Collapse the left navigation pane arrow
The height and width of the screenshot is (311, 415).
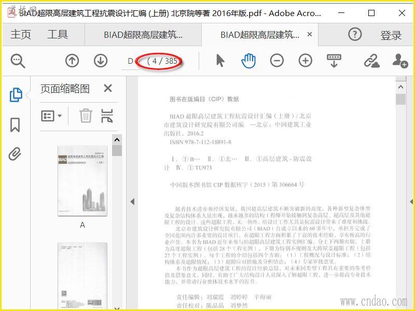(x=132, y=202)
